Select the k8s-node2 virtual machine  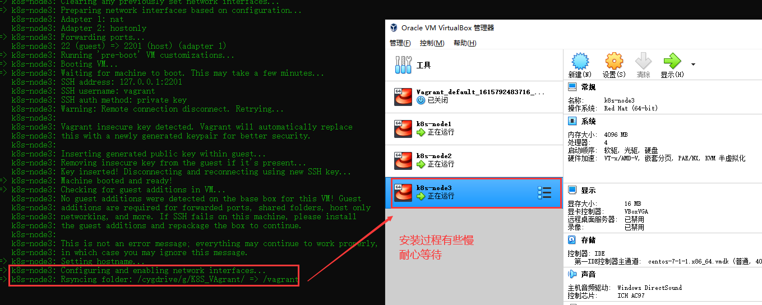coord(474,160)
